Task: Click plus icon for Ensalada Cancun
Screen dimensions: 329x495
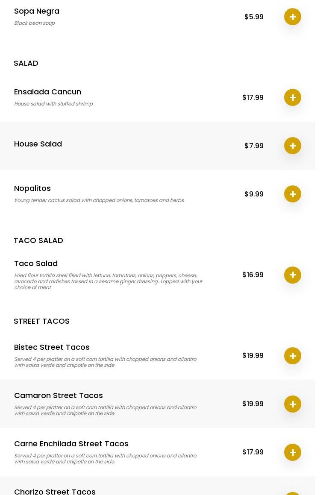Action: (x=292, y=97)
